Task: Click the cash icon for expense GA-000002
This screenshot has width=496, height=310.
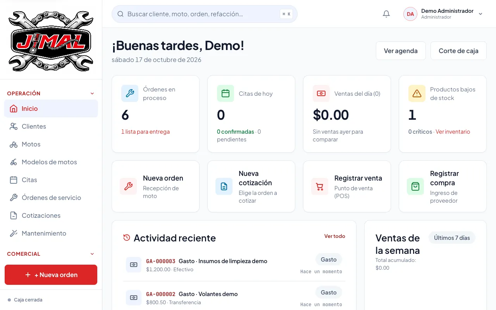Action: tap(134, 298)
